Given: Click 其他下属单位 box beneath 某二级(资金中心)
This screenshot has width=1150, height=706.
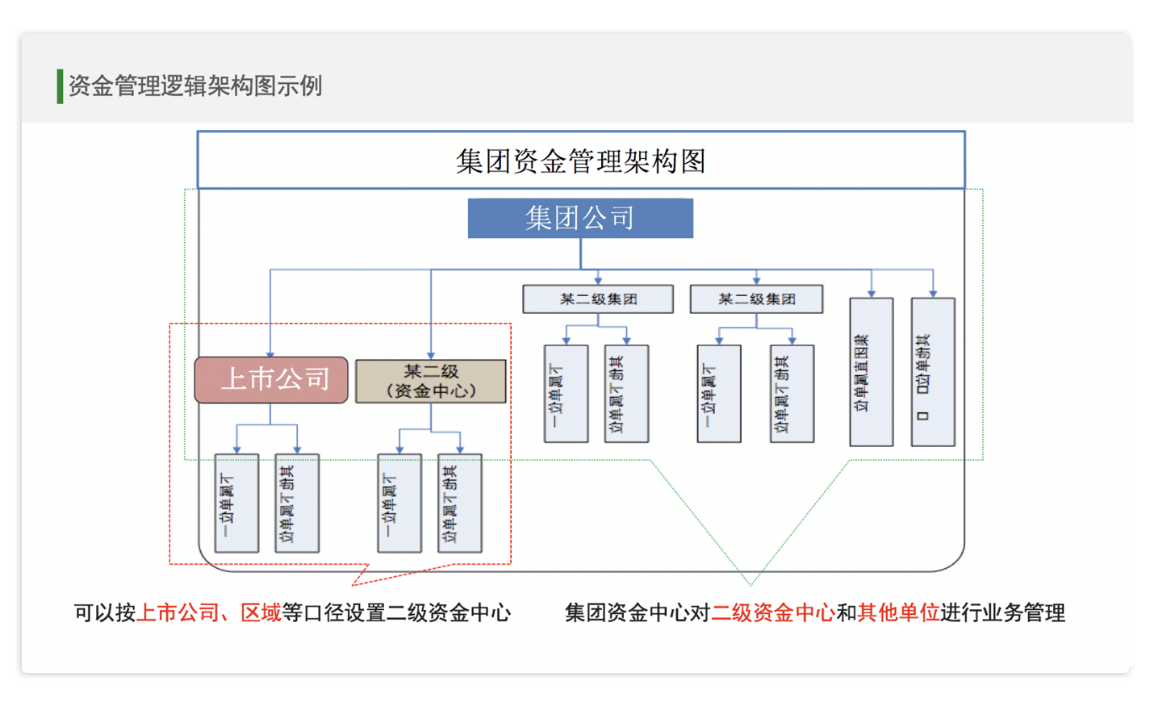Looking at the screenshot, I should [x=460, y=503].
